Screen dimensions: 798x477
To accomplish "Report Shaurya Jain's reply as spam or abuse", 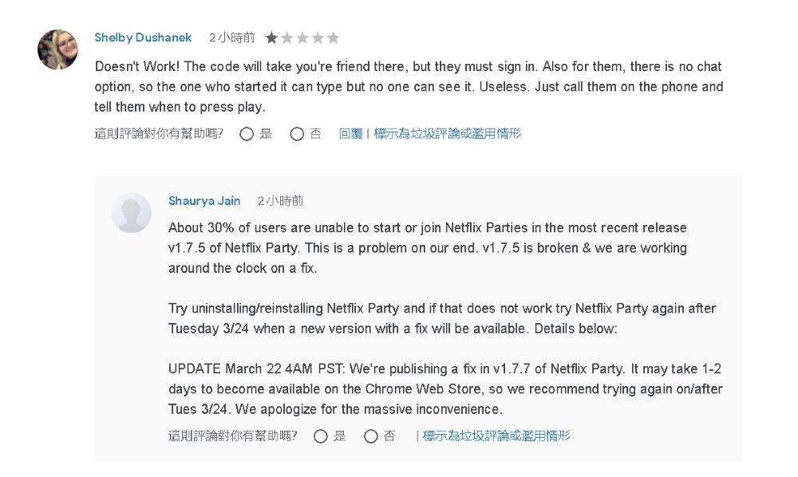I will pos(496,436).
